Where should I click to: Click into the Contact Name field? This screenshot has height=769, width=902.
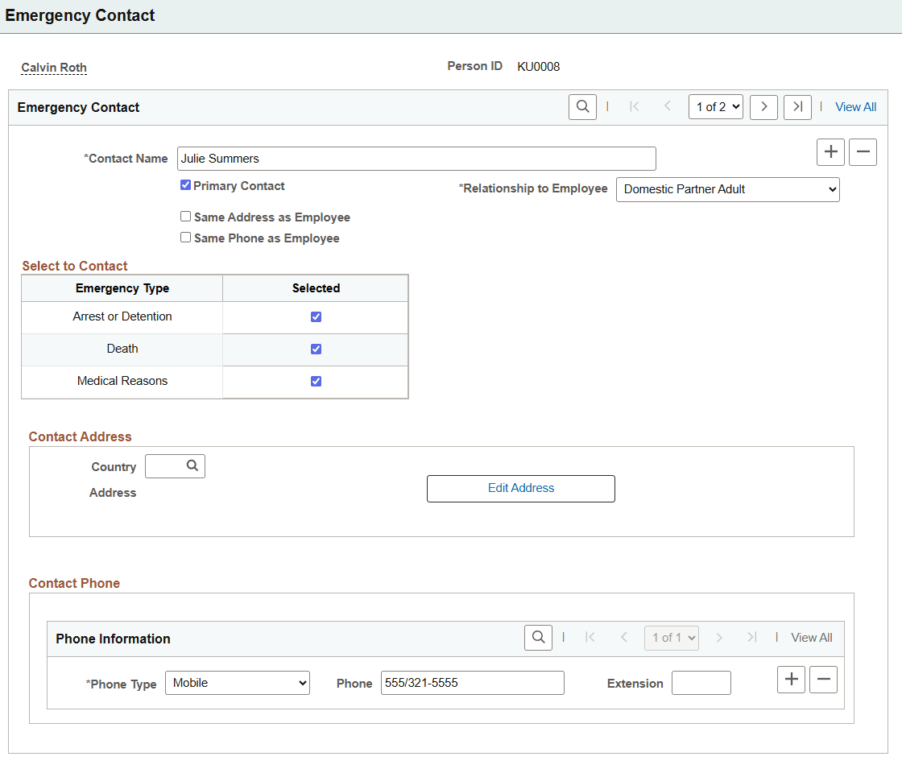(x=416, y=158)
